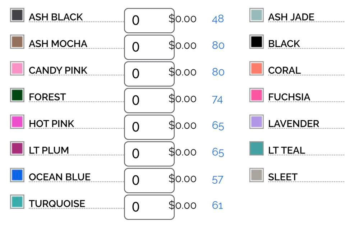Click the Hot Pink color swatch
Screen dimensions: 345x225
17,122
